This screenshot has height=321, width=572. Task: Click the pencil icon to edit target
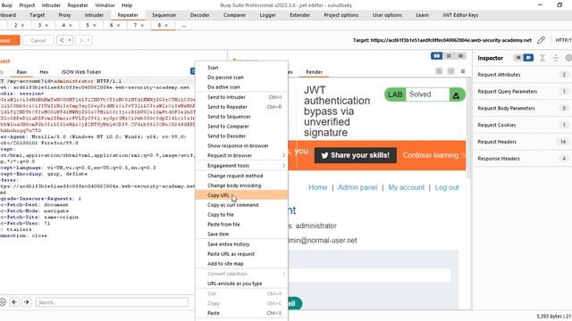541,40
